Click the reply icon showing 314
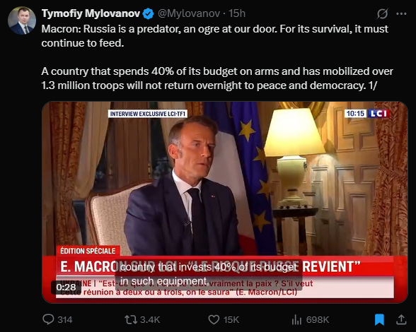The height and width of the screenshot is (332, 416). [x=57, y=319]
